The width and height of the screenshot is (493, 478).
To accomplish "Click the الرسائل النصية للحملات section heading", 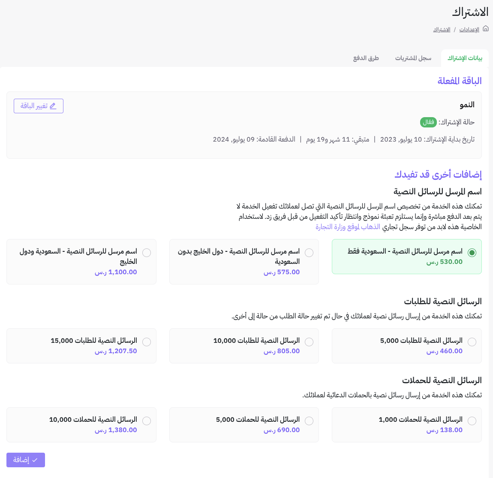I will 442,381.
